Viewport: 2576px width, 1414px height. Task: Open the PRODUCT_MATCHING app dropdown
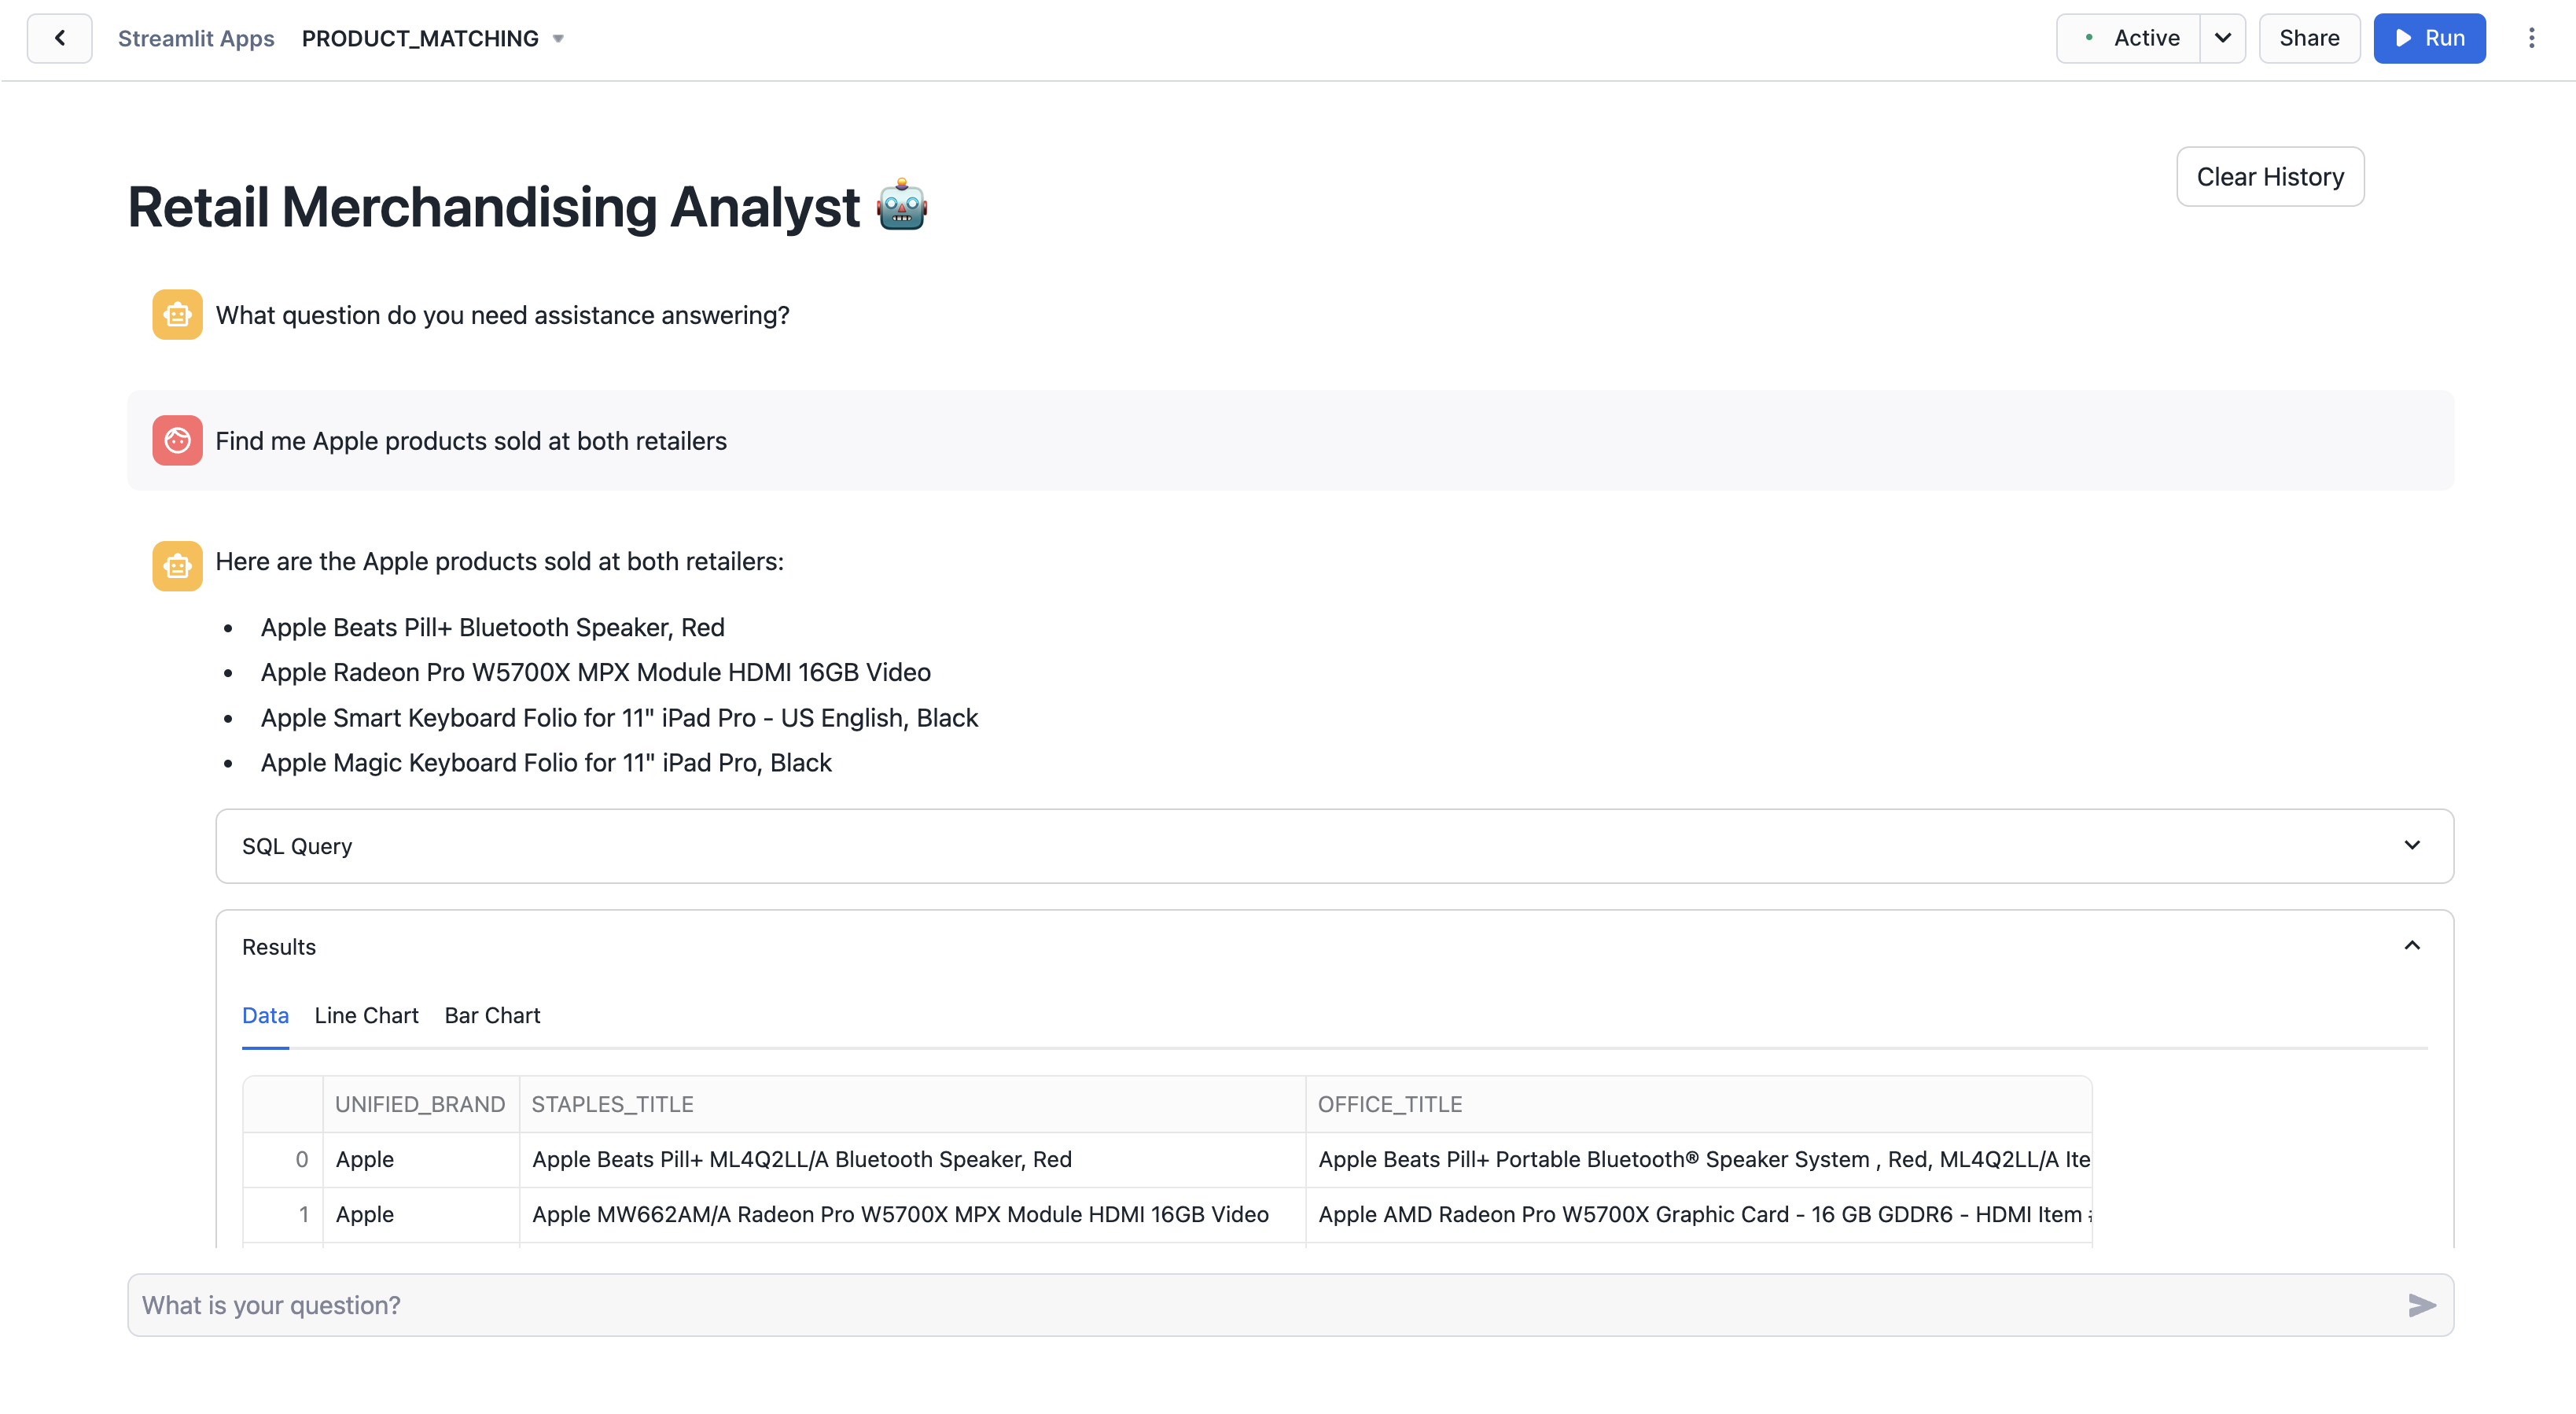tap(558, 39)
